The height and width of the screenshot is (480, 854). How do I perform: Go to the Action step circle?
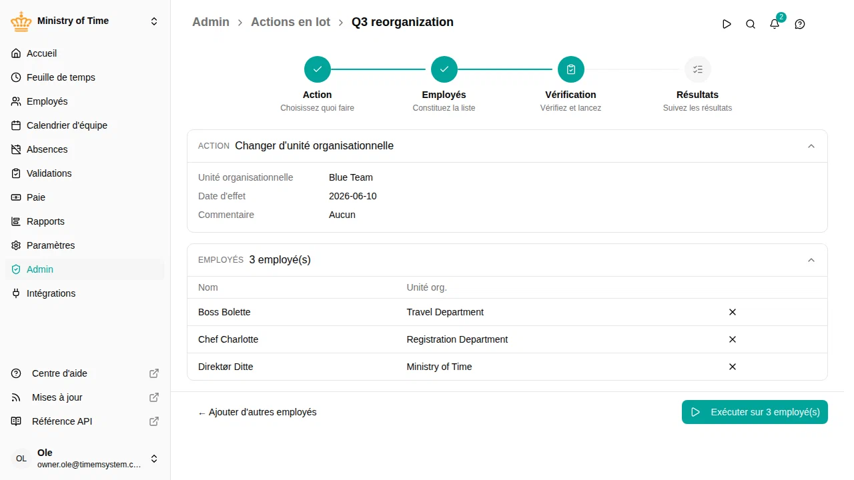[x=318, y=69]
